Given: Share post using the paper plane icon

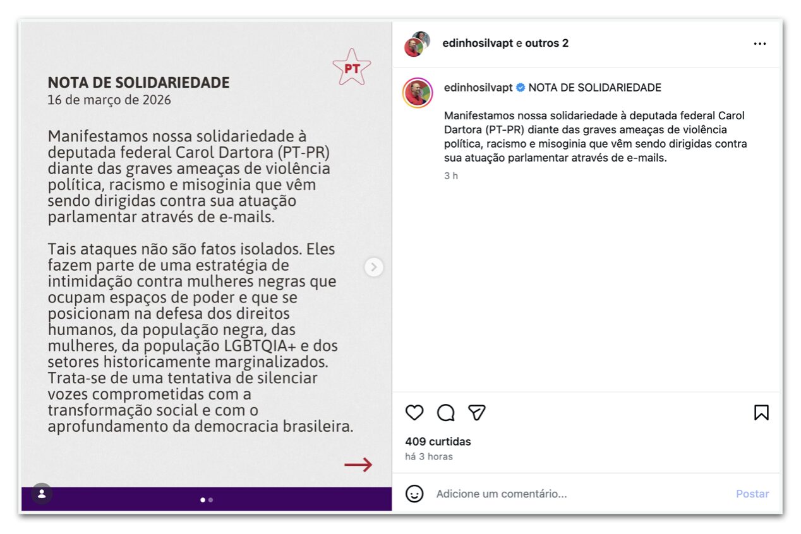Looking at the screenshot, I should (477, 413).
